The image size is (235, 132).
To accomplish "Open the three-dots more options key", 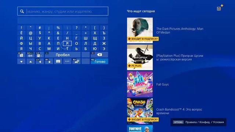I will pyautogui.click(x=67, y=61).
